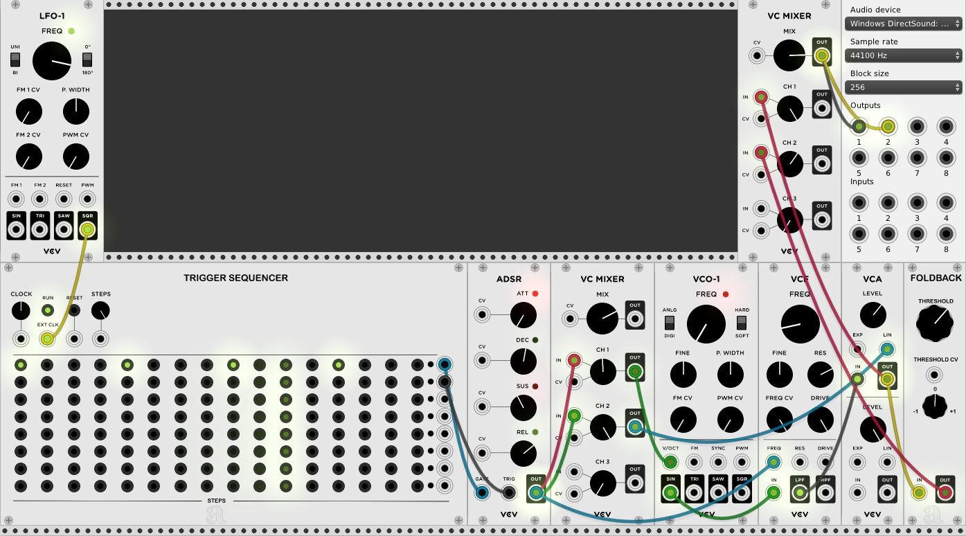Click the ADSR ATT knob
This screenshot has height=536, width=966.
point(524,316)
